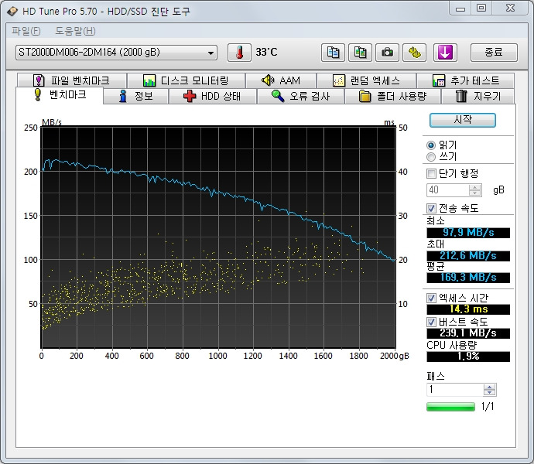This screenshot has width=534, height=464.
Task: Click the 40 gB short stroke input field
Action: coord(447,190)
